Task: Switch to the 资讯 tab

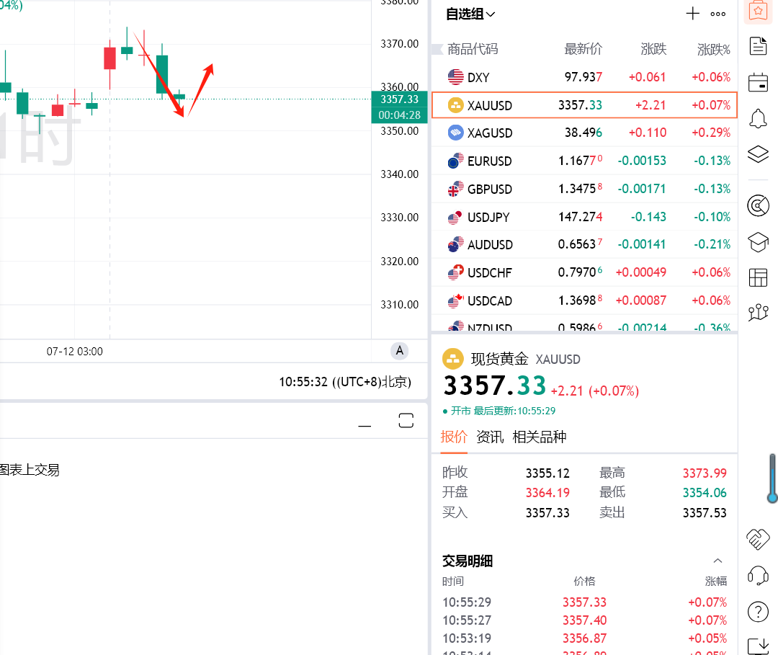Action: click(490, 437)
